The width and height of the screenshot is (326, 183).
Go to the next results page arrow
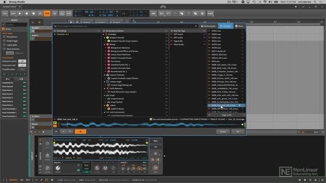[x=244, y=115]
